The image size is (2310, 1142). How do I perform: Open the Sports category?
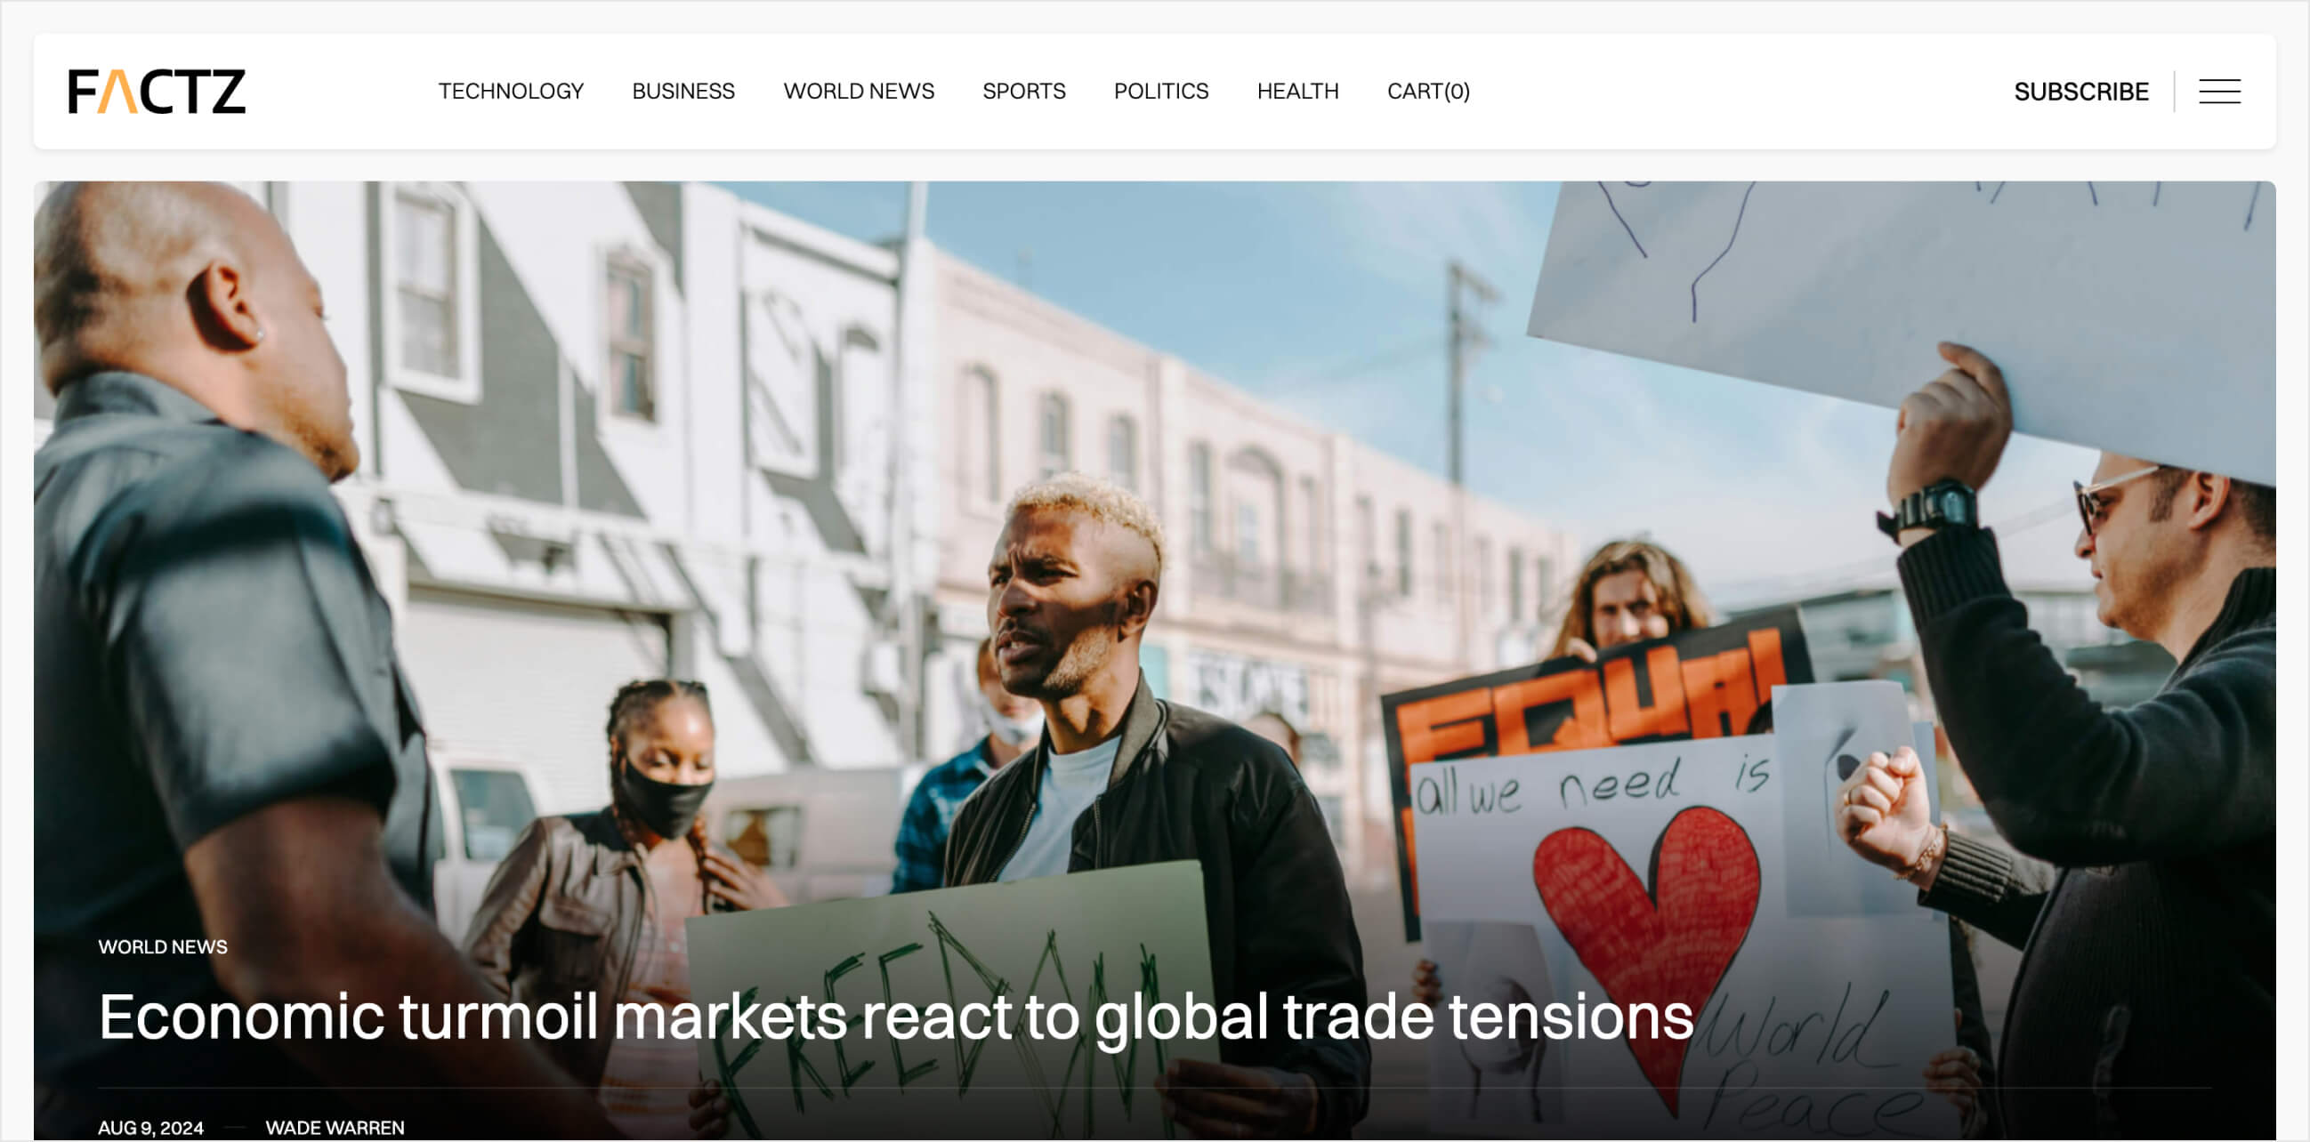point(1023,92)
